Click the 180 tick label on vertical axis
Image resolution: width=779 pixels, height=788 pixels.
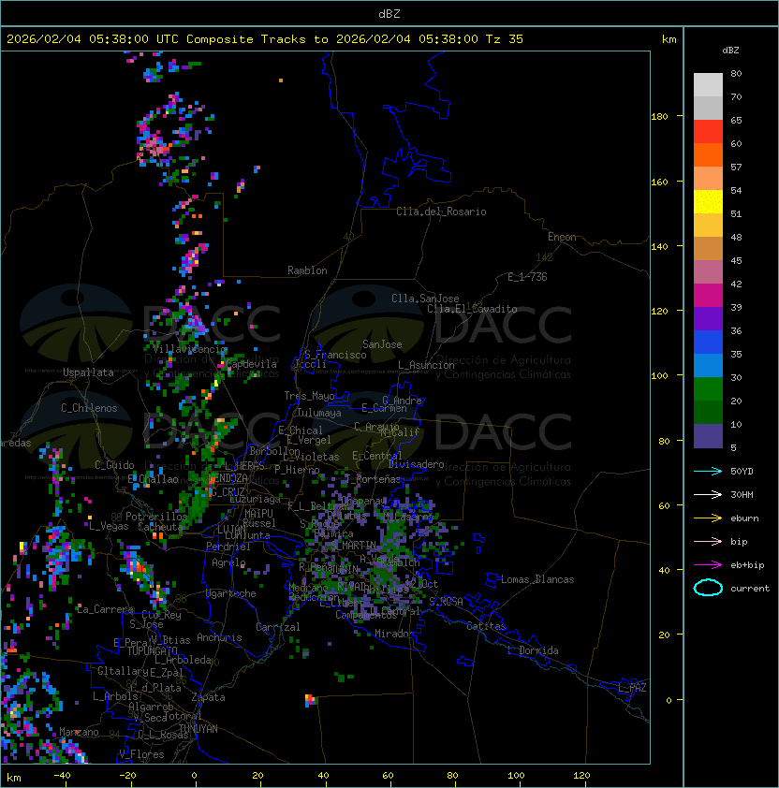click(x=659, y=116)
